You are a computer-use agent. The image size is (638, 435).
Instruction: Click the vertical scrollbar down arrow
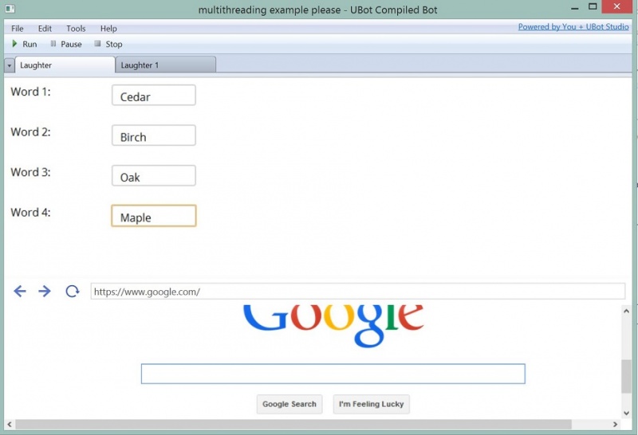coord(626,413)
